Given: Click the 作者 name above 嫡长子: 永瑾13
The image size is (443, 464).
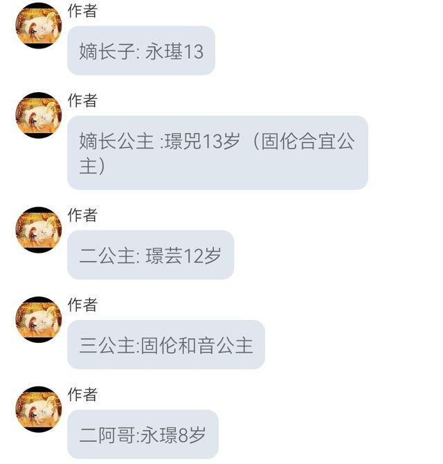Looking at the screenshot, I should tap(82, 10).
